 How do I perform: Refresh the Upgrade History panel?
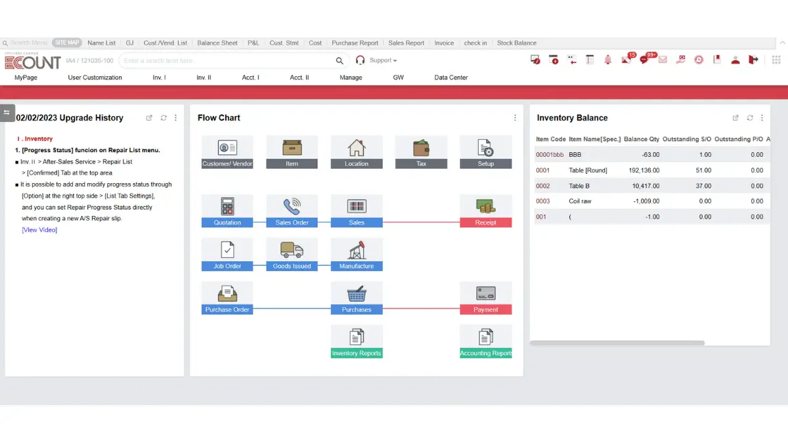pyautogui.click(x=164, y=118)
